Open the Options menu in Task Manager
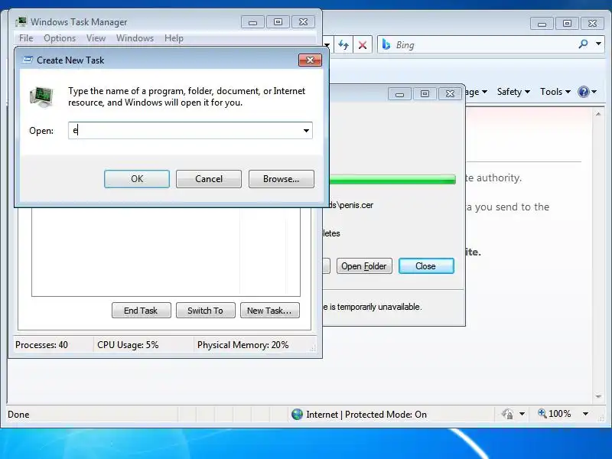 tap(60, 38)
